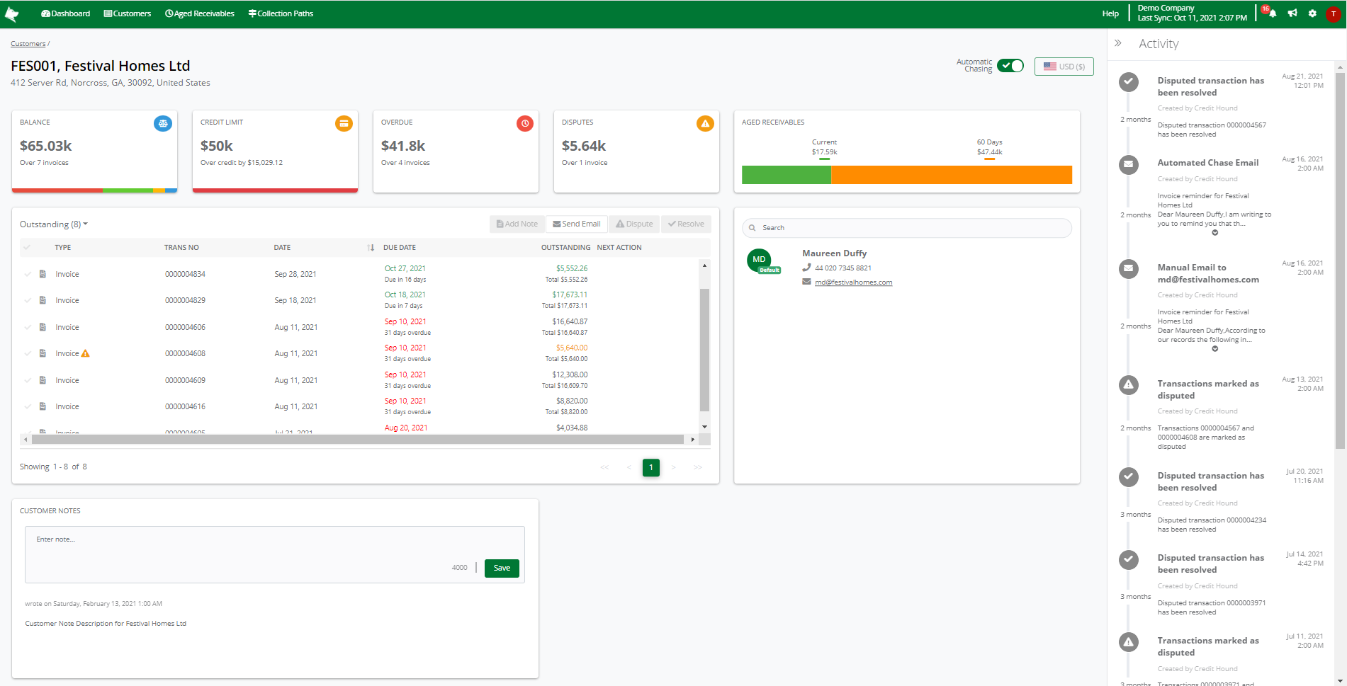Click the document icon for invoice 0000004829
Screen dimensions: 1347x686
click(43, 300)
